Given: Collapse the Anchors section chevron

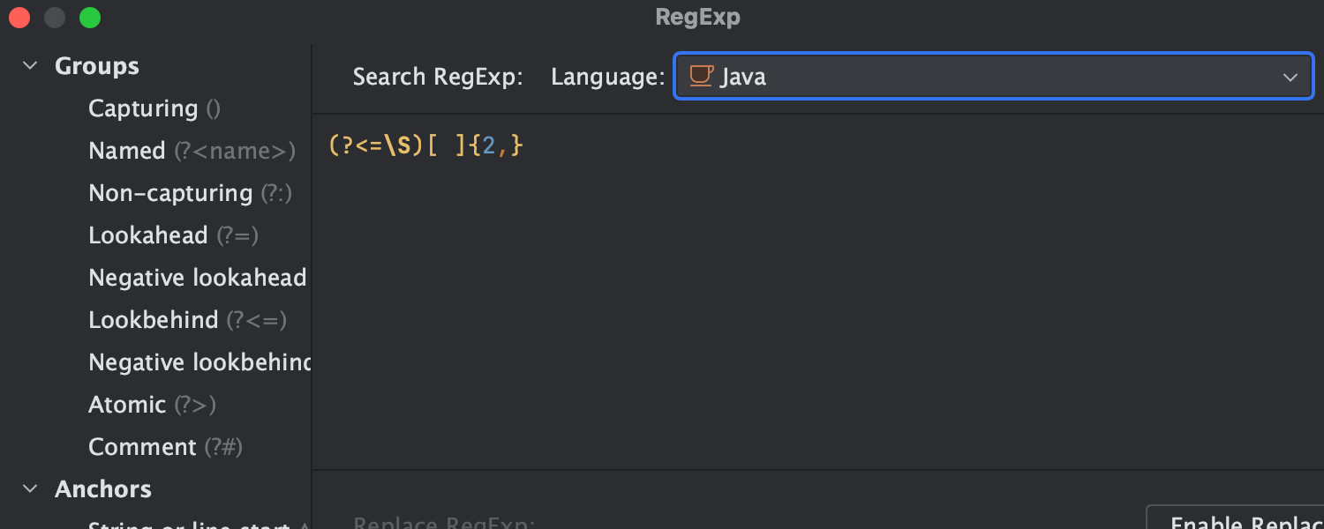Looking at the screenshot, I should 30,488.
